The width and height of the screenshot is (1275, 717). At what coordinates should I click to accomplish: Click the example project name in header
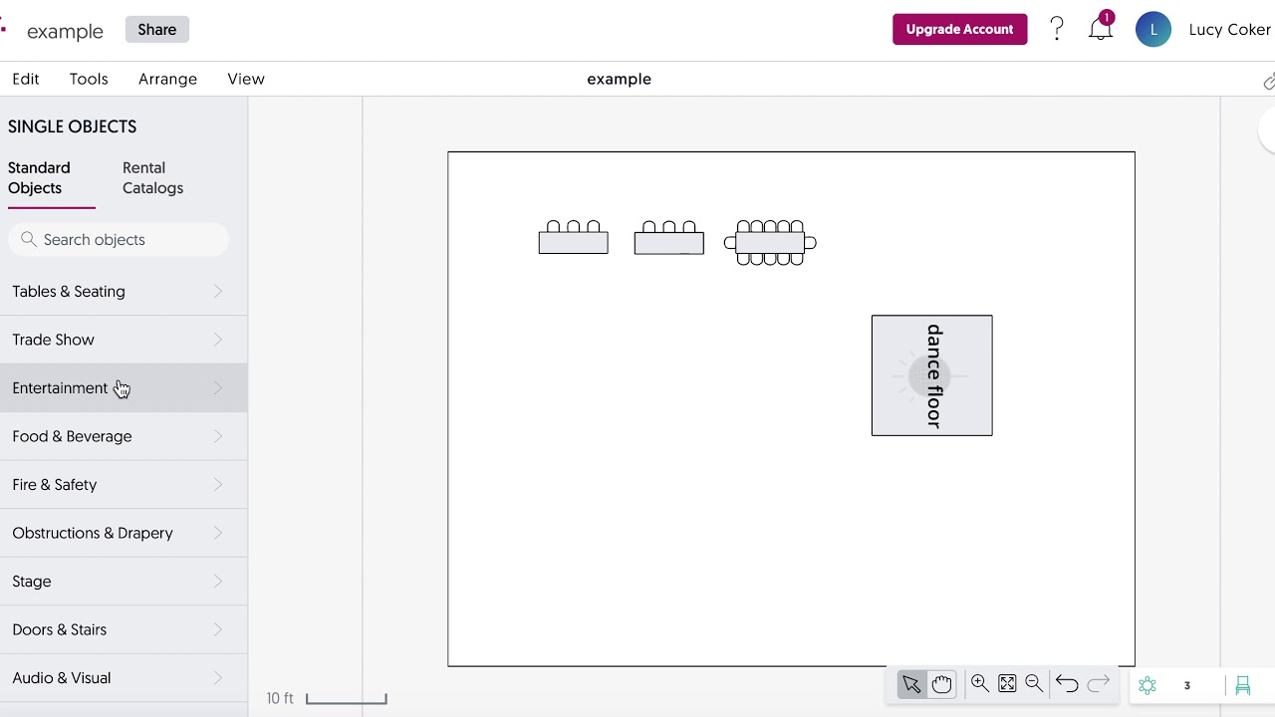[65, 31]
